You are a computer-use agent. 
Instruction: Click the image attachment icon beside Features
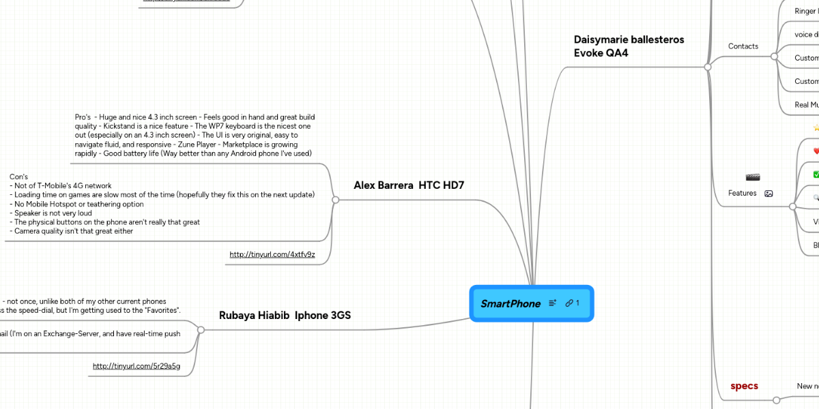[x=768, y=193]
